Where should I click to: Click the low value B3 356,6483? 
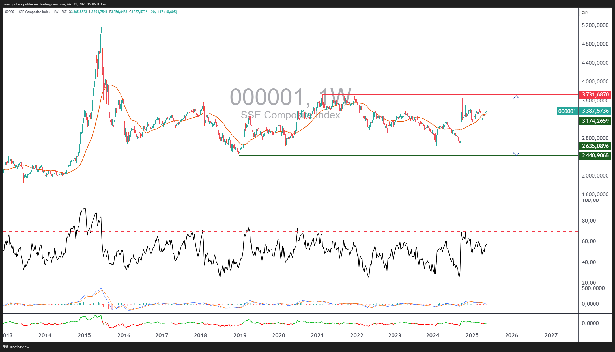point(118,12)
